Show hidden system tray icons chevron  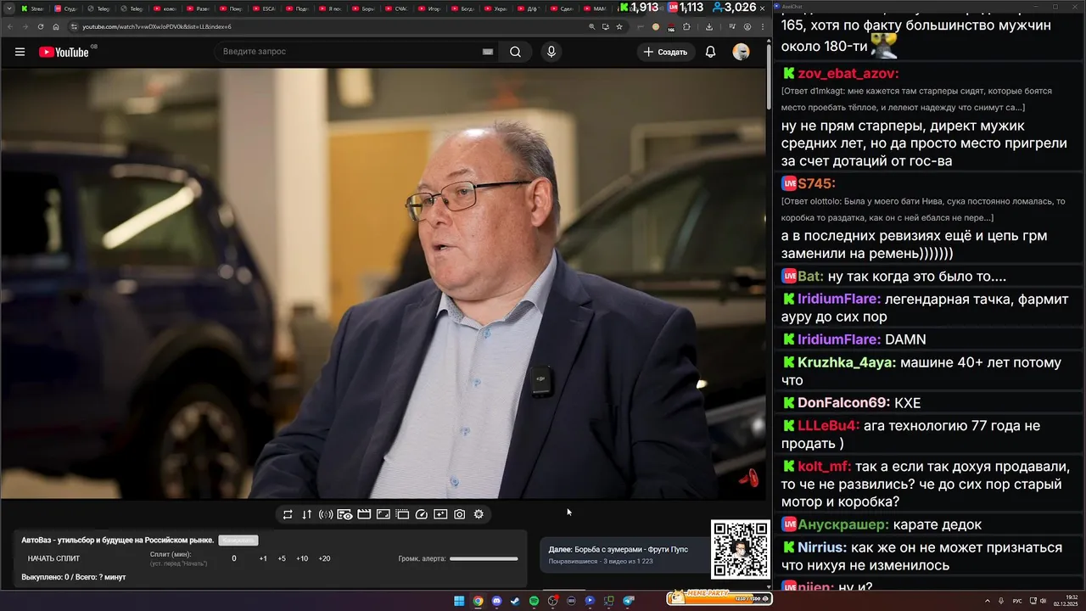[x=987, y=601]
